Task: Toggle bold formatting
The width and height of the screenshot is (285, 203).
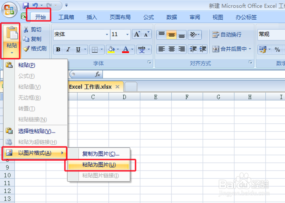Action: click(58, 49)
